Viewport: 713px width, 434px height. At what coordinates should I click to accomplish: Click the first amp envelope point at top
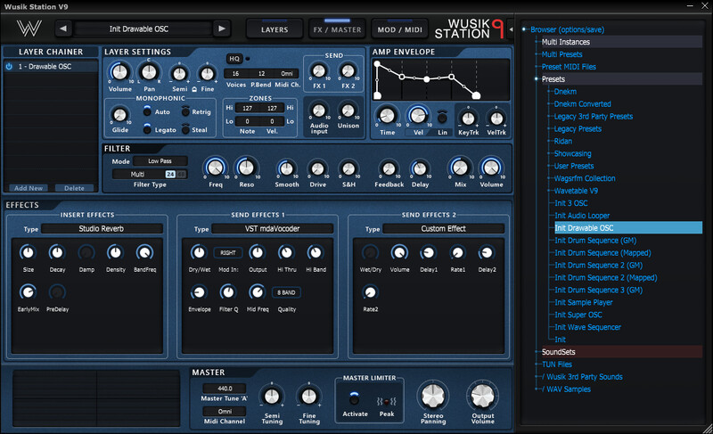(x=377, y=64)
